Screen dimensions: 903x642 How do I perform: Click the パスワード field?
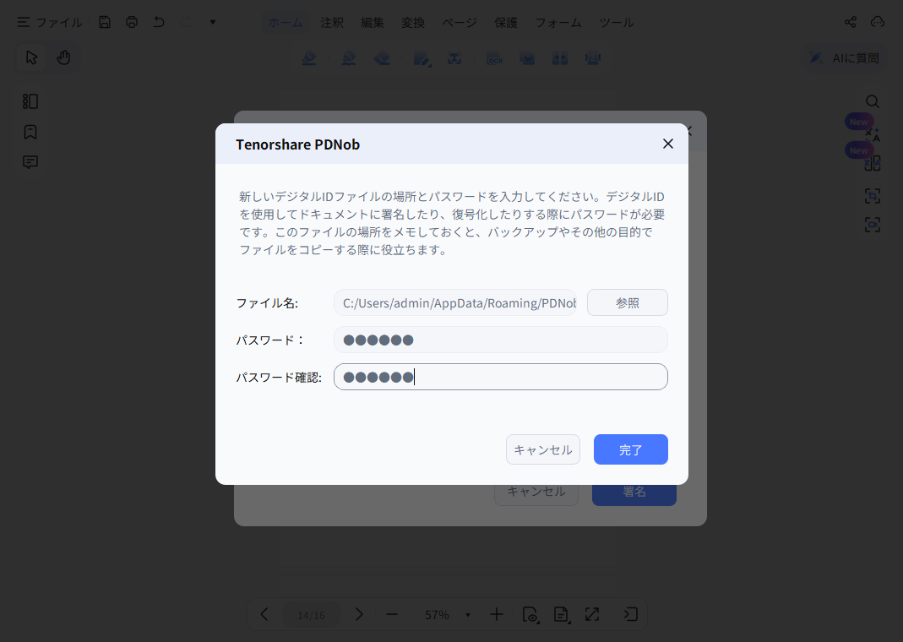(500, 340)
